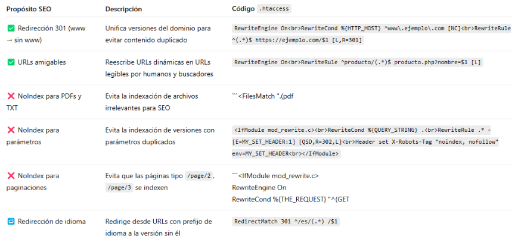Click the /page/3 inline code tag
The image size is (518, 243).
(117, 188)
